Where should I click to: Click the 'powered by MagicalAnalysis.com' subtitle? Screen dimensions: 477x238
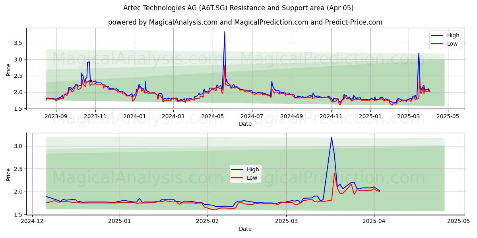[x=245, y=22]
